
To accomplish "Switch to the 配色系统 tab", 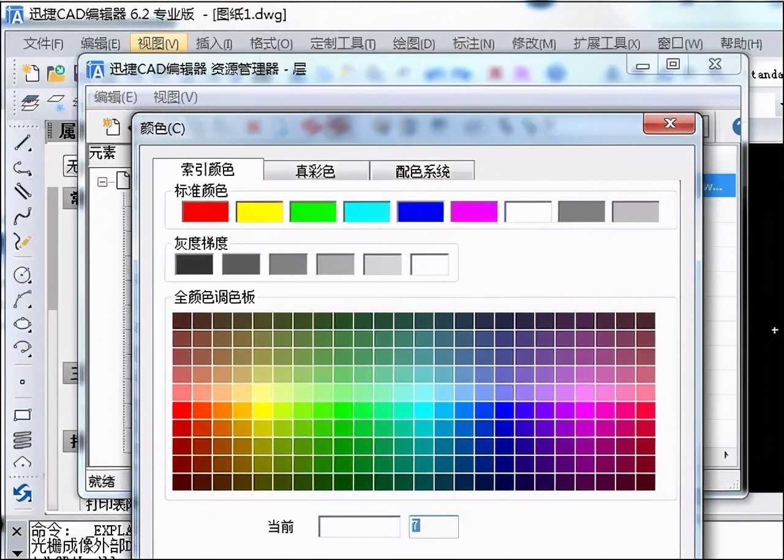I will (x=422, y=172).
